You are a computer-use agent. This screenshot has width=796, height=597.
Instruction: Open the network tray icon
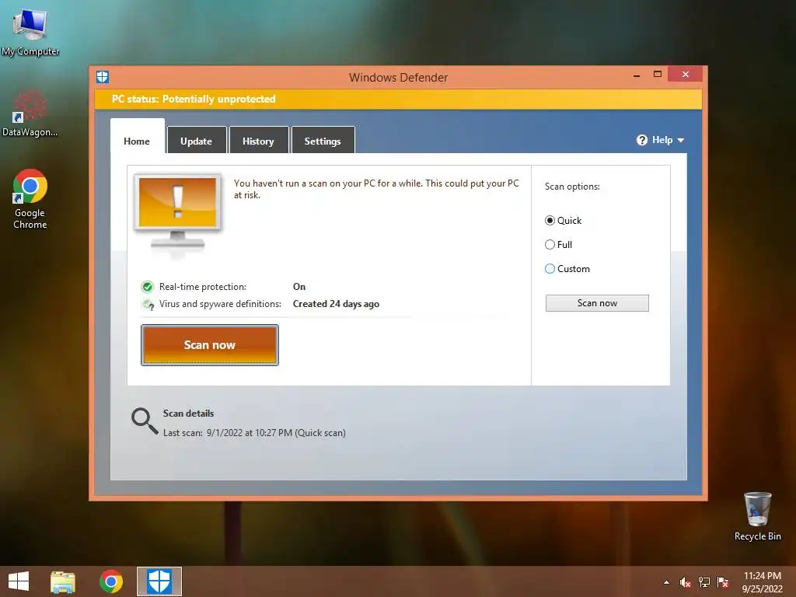coord(704,582)
